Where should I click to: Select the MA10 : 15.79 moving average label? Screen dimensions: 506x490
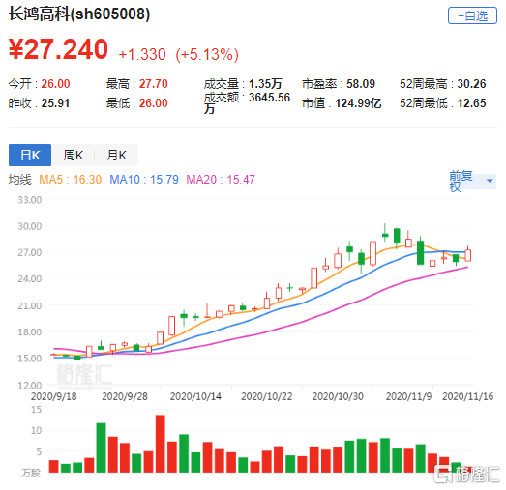coord(144,180)
